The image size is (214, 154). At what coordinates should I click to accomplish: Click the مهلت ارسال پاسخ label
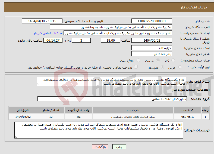coord(195,41)
